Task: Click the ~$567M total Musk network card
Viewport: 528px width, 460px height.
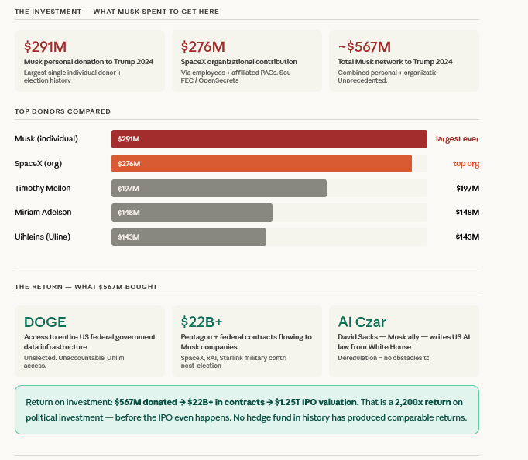Action: coord(404,61)
